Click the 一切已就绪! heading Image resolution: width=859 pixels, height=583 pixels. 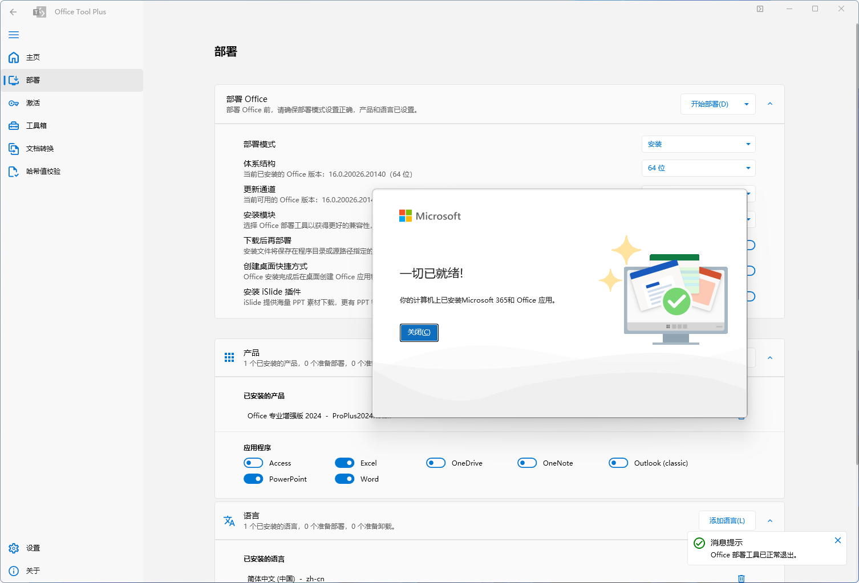point(431,274)
